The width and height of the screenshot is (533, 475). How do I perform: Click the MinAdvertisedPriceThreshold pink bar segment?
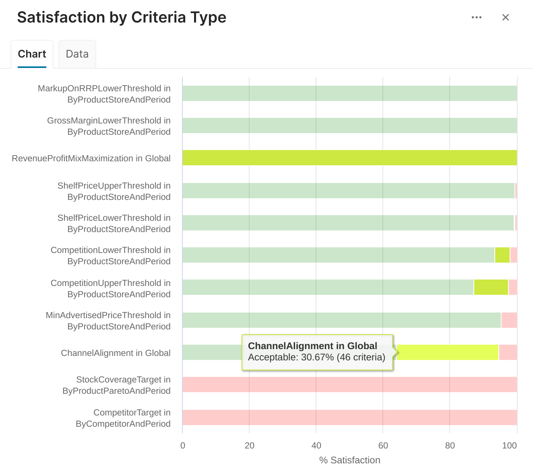(509, 320)
